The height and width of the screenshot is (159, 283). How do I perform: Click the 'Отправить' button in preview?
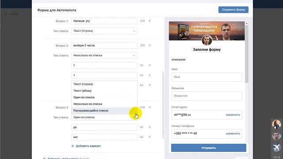pos(209,148)
